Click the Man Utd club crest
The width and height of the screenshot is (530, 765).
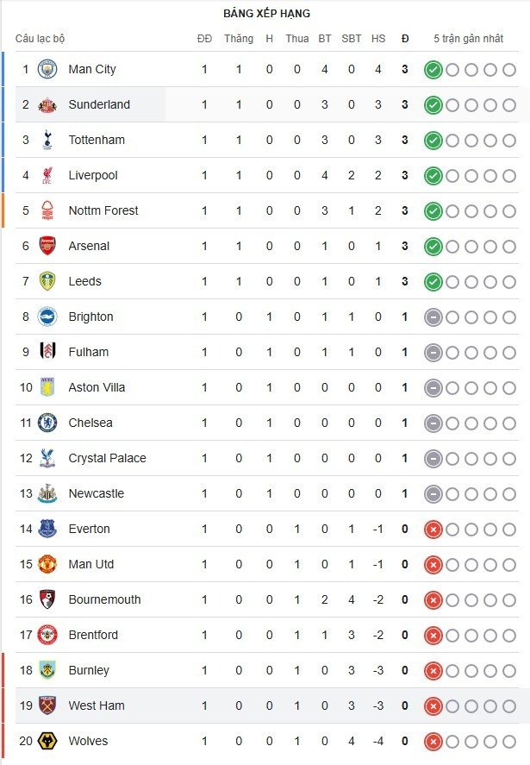click(47, 564)
